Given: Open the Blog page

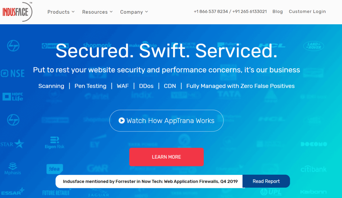Looking at the screenshot, I should coord(278,12).
